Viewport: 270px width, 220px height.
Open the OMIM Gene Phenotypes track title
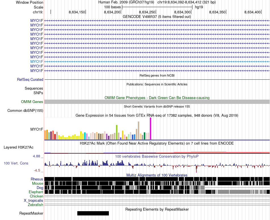coord(157,98)
